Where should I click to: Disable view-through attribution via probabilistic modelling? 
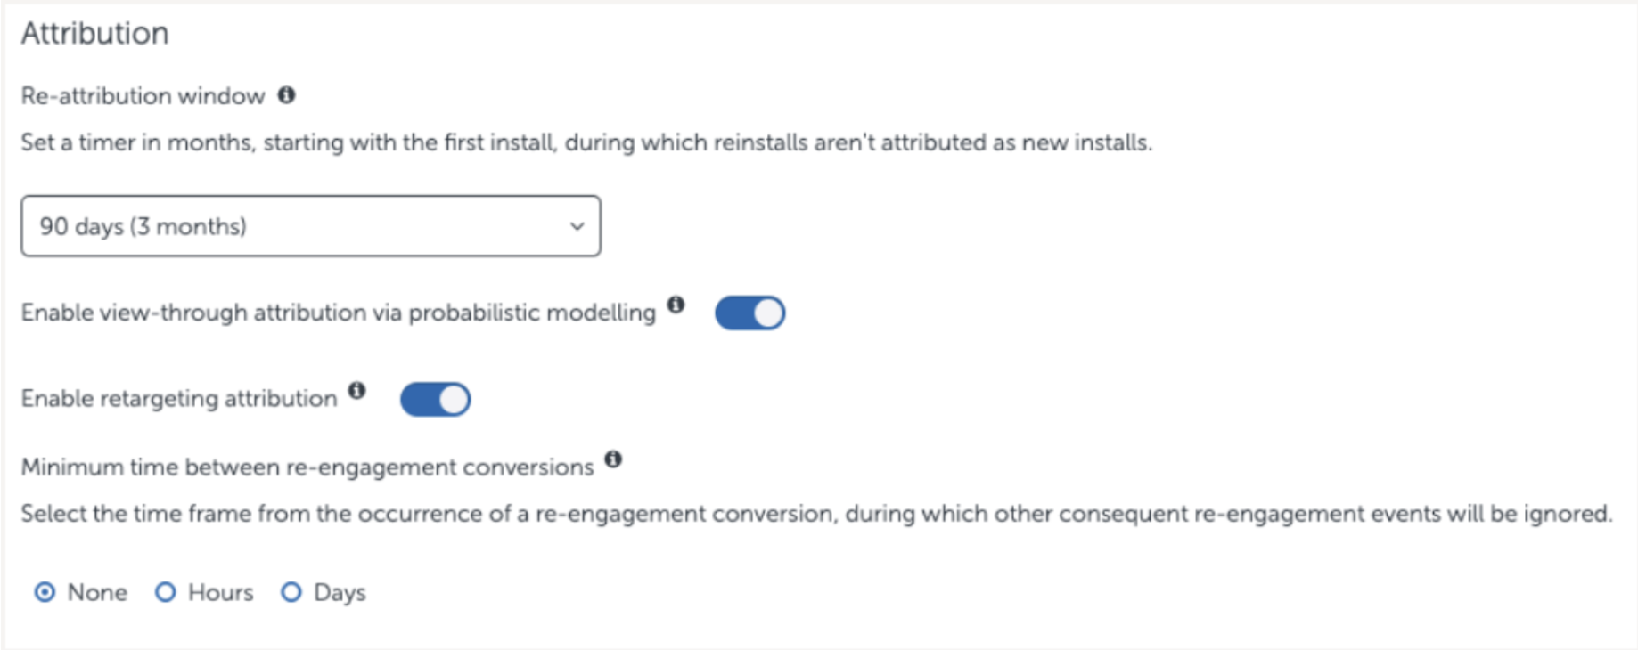(x=749, y=313)
